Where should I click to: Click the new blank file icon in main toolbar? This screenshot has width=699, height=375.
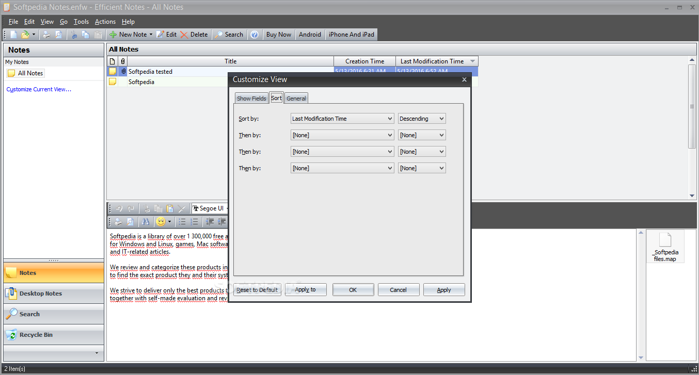(14, 35)
